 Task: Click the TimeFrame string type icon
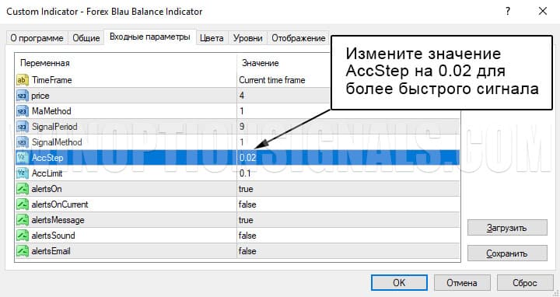pyautogui.click(x=22, y=80)
